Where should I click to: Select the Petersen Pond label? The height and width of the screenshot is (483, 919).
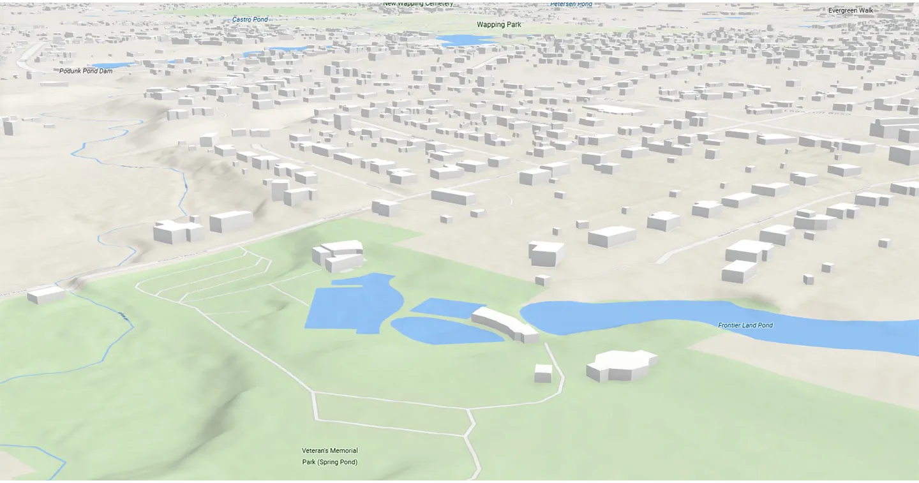click(571, 4)
